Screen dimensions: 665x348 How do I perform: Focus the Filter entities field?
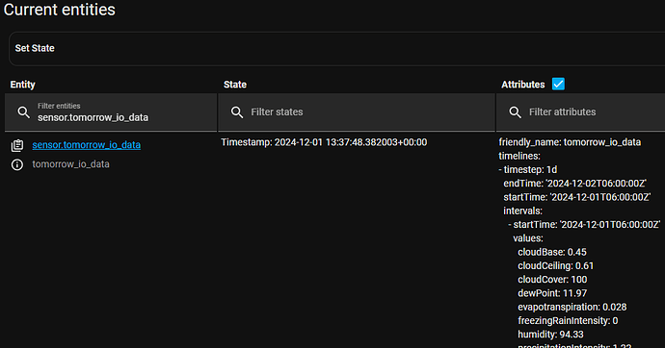tap(111, 112)
